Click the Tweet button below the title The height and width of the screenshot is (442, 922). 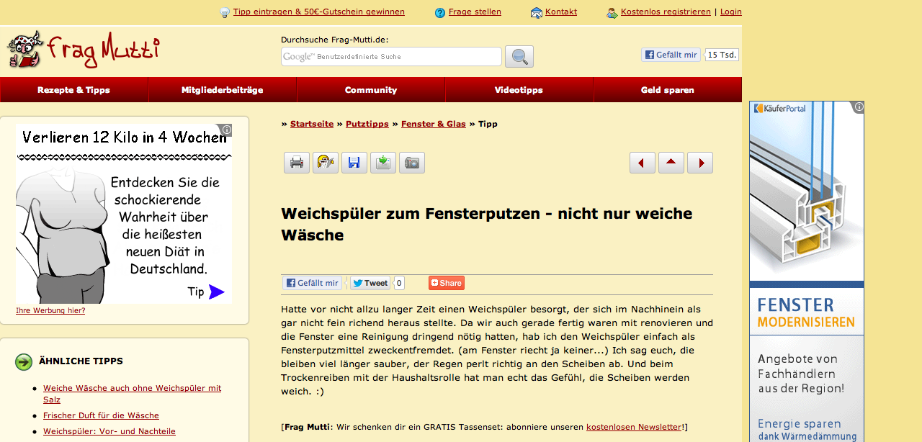pos(370,283)
